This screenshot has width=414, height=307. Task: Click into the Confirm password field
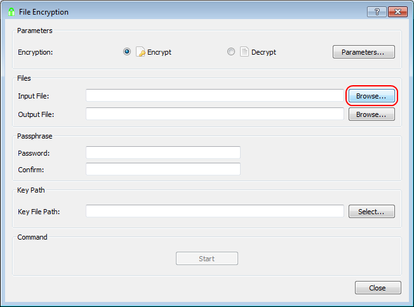163,169
